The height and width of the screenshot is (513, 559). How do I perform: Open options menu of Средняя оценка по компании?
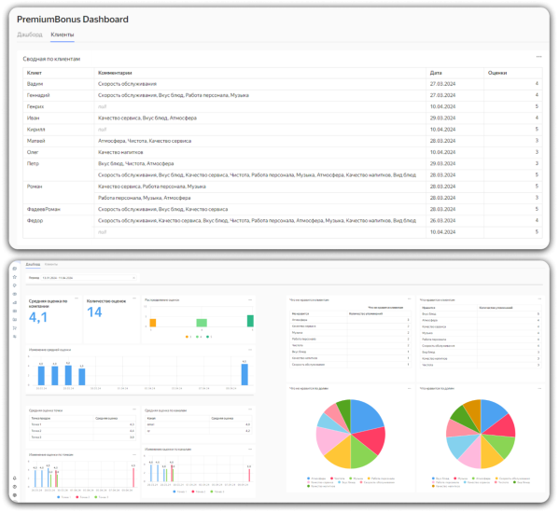coord(77,298)
